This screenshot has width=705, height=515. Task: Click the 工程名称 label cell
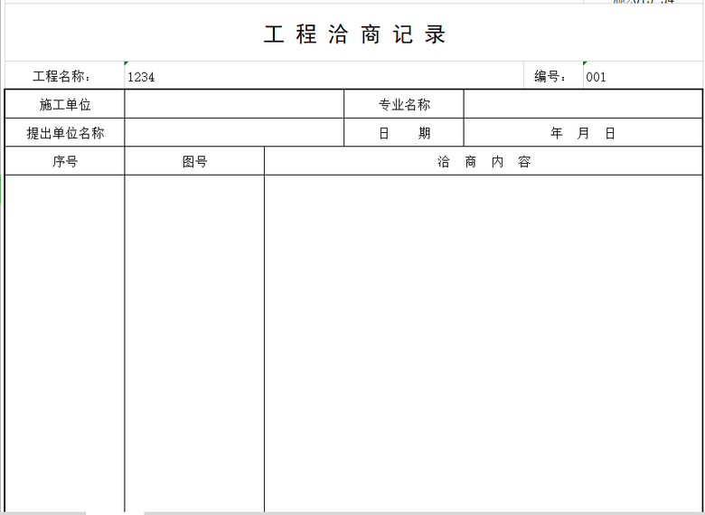pos(63,77)
